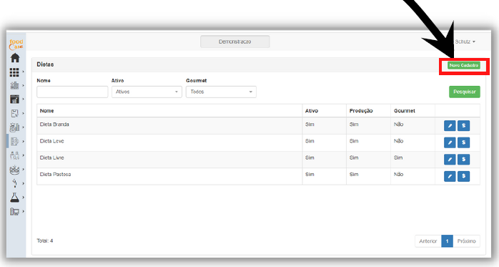Image resolution: width=499 pixels, height=267 pixels.
Task: Open the Schutz user menu
Action: point(465,42)
